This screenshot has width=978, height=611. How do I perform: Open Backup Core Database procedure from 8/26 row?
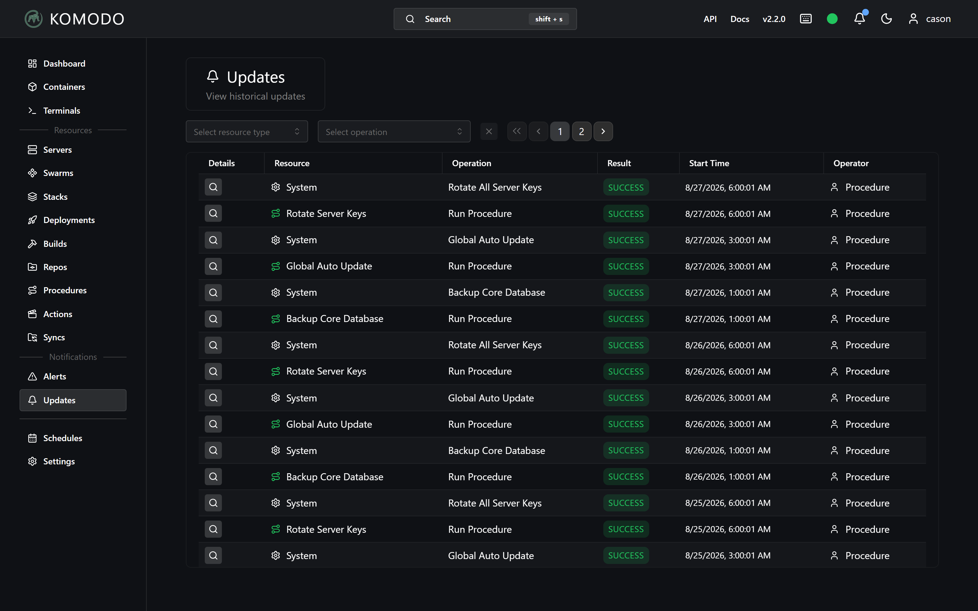point(327,477)
